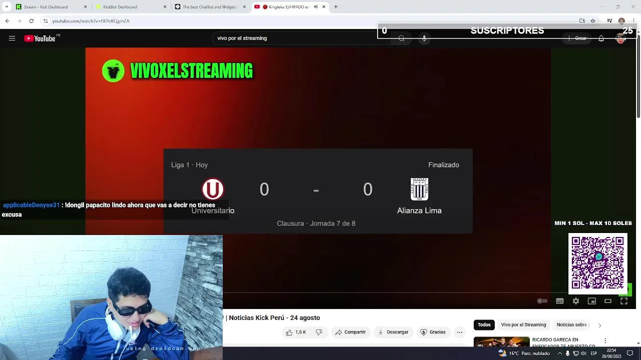Viewport: 641px width, 360px height.
Task: Open the Ricardo Gareca video title link
Action: tap(563, 342)
